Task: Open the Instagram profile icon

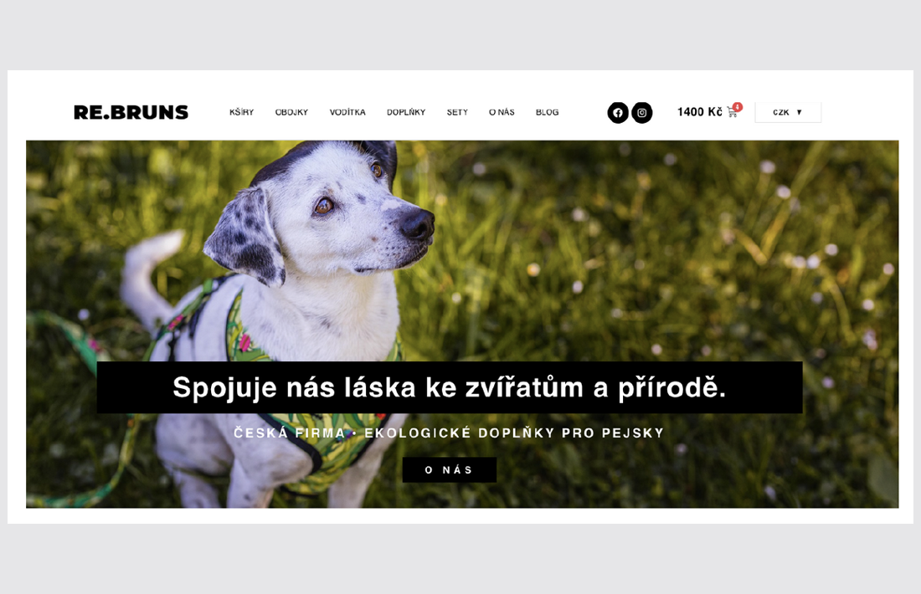Action: pos(642,112)
